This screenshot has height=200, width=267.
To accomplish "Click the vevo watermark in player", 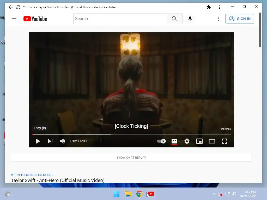I will 226,129.
